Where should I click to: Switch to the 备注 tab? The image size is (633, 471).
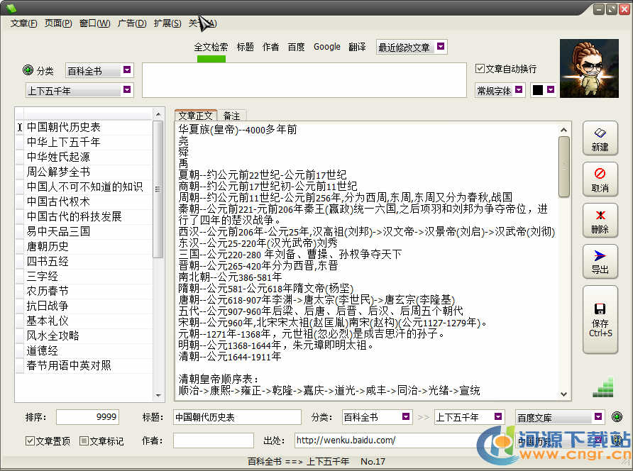coord(231,116)
